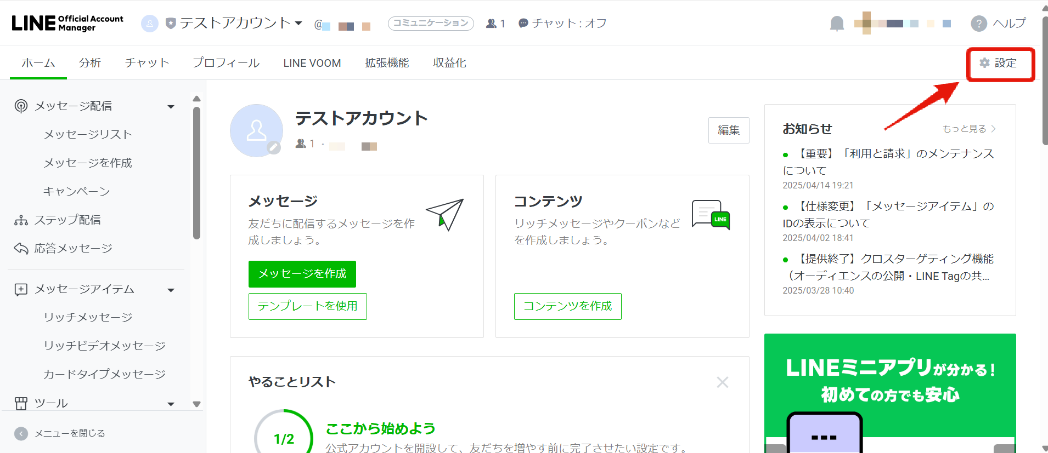This screenshot has height=453, width=1048.
Task: Click the step delivery icon in sidebar
Action: (21, 220)
